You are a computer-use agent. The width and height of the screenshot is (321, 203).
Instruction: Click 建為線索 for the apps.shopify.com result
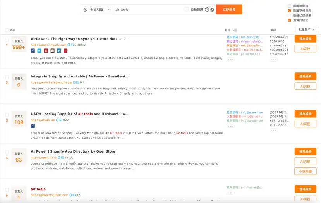point(305,39)
